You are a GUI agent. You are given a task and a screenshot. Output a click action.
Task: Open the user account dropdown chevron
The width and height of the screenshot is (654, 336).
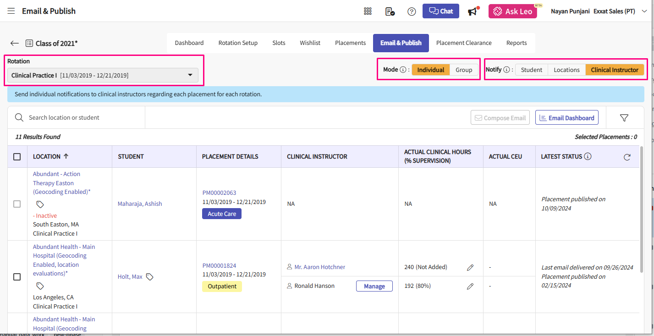coord(644,11)
